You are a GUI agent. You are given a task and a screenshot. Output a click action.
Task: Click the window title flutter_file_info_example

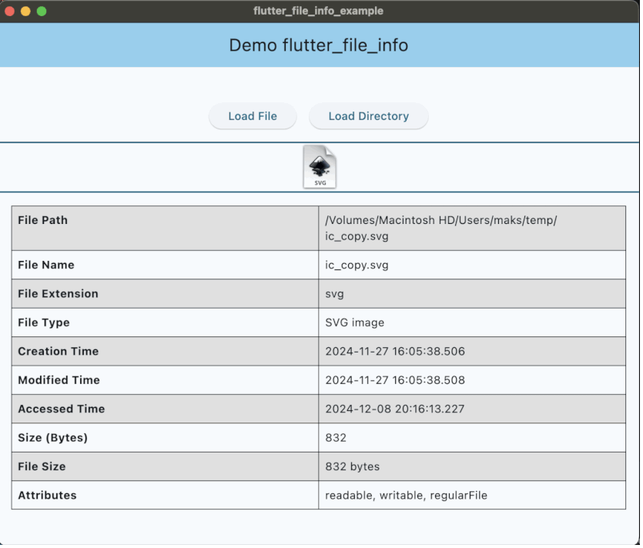[320, 11]
